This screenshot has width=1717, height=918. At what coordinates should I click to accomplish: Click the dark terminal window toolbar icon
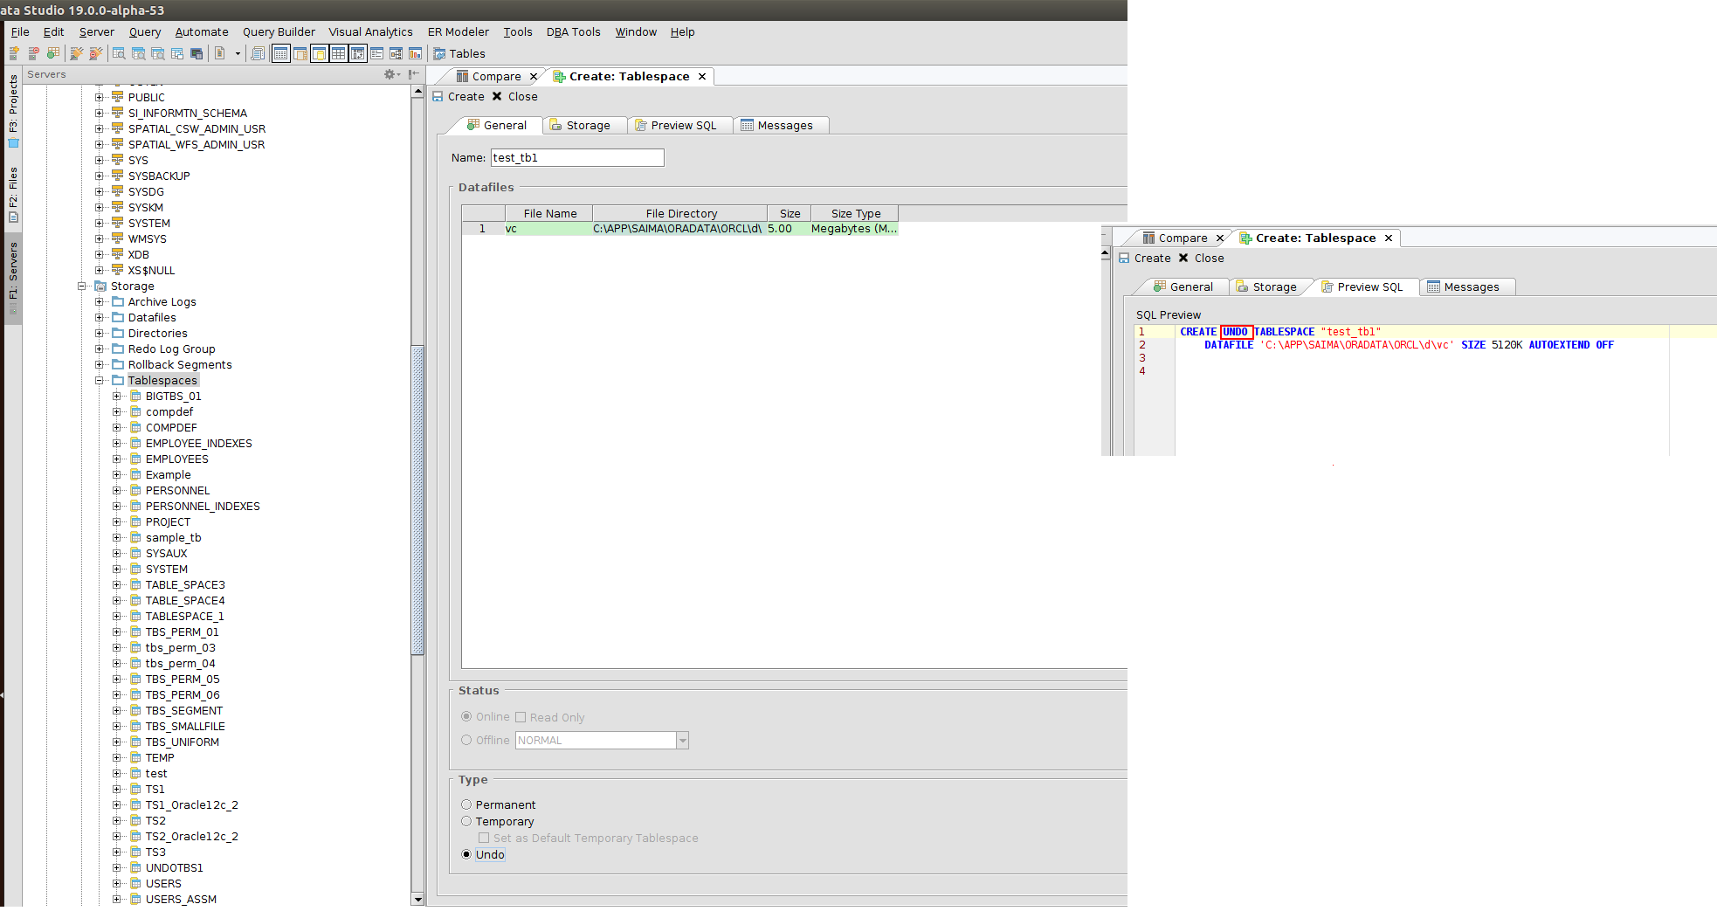pos(197,53)
